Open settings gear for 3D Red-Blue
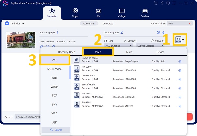The image size is (197, 136). [x=180, y=79]
